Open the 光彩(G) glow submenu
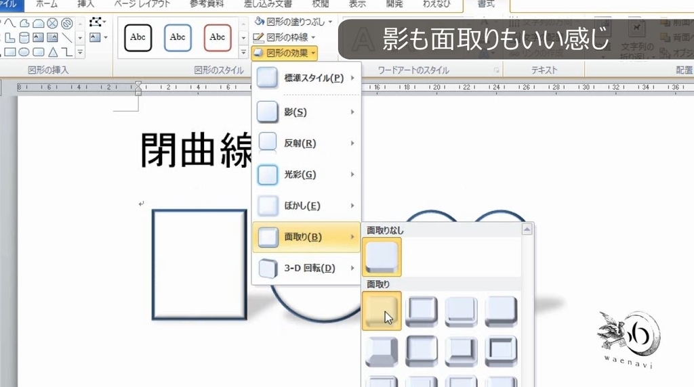The height and width of the screenshot is (387, 694). [306, 175]
